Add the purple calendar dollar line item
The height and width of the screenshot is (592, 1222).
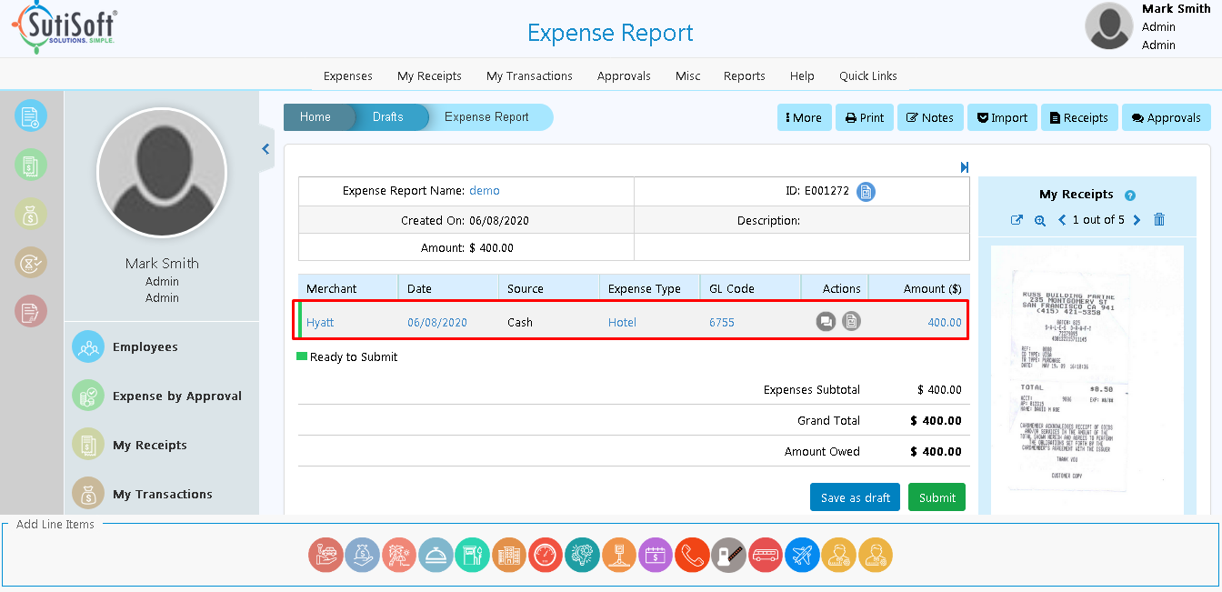(x=656, y=555)
